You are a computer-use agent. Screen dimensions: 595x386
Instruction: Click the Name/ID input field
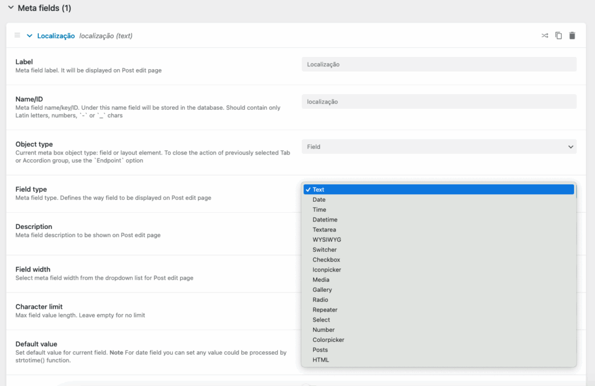click(x=439, y=102)
